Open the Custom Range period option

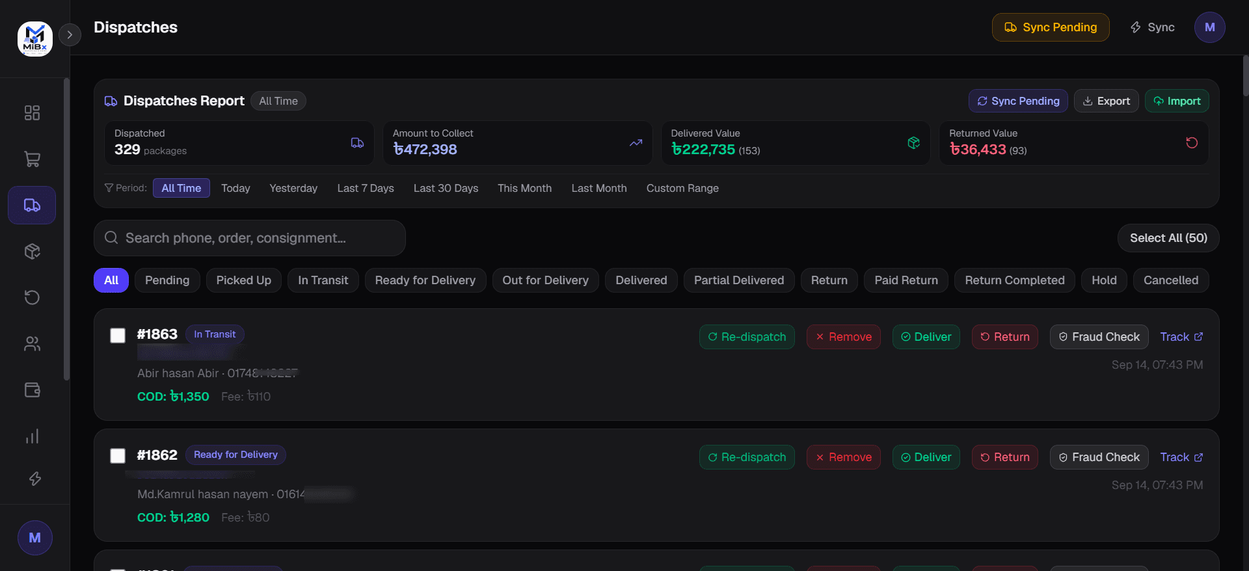682,188
